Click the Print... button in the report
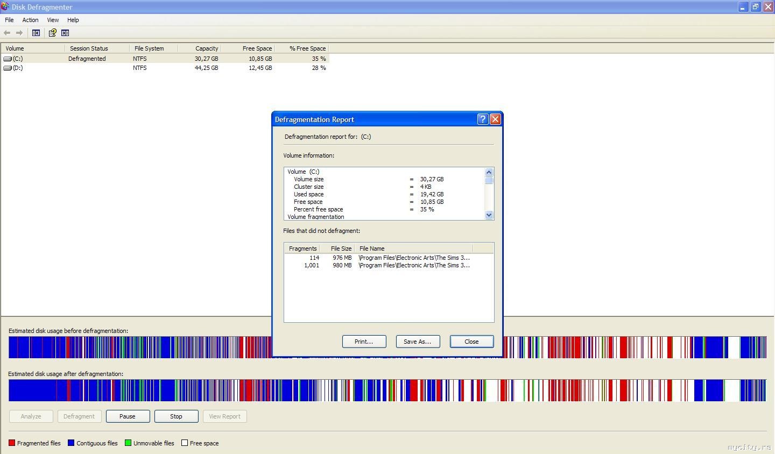The height and width of the screenshot is (454, 775). pyautogui.click(x=364, y=342)
